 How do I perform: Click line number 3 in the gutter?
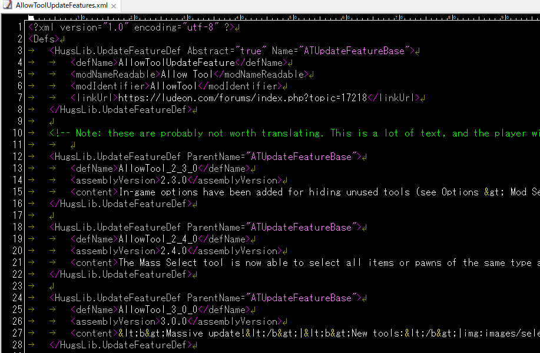[20, 51]
